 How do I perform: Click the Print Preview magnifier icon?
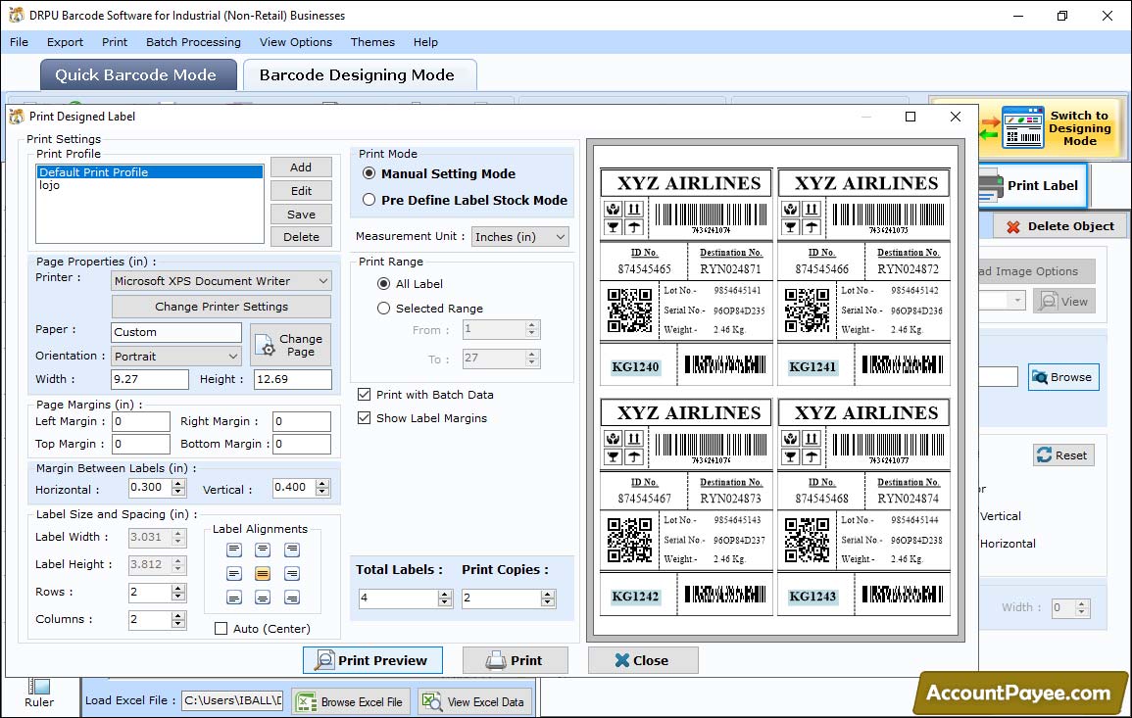(324, 660)
